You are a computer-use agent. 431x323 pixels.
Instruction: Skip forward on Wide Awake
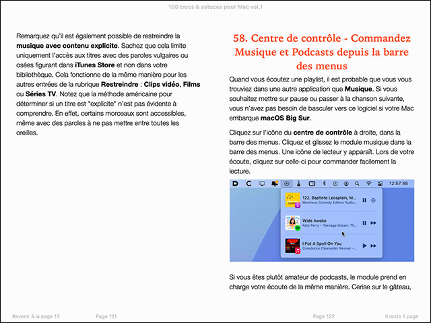tap(373, 223)
